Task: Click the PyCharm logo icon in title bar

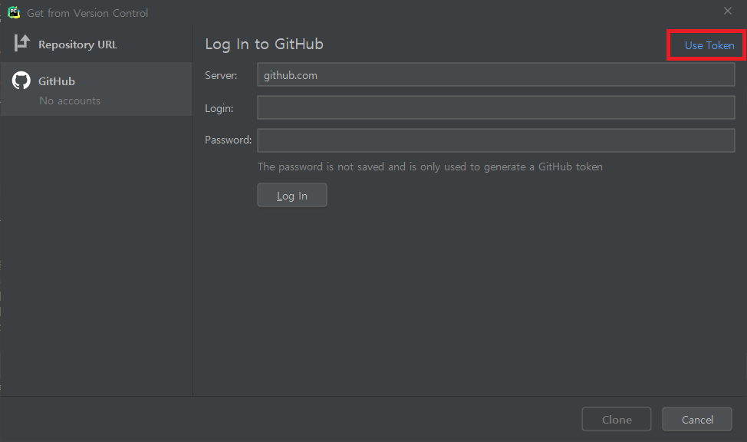Action: tap(14, 12)
